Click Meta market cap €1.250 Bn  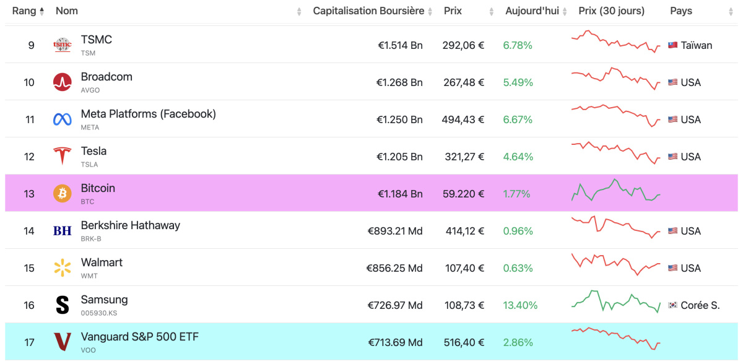400,119
